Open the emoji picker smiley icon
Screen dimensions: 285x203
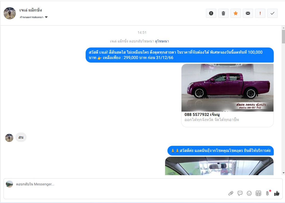[249, 193]
